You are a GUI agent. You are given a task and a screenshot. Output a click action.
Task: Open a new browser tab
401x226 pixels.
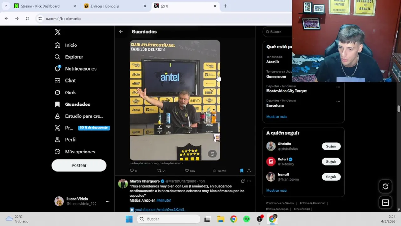tap(225, 6)
